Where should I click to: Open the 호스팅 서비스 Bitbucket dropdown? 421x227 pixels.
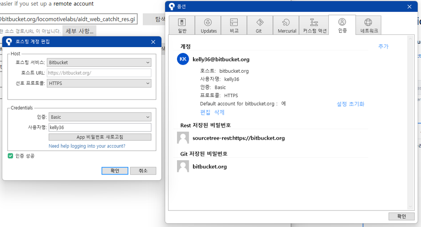coord(99,62)
